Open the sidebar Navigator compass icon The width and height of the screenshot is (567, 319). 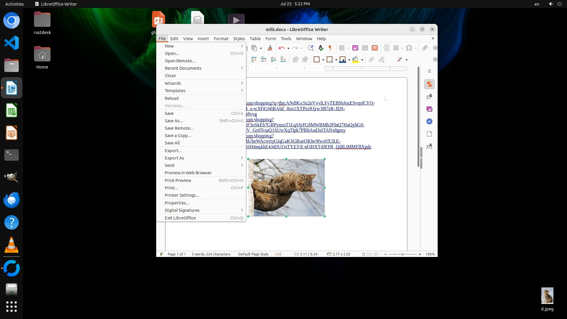tap(429, 122)
